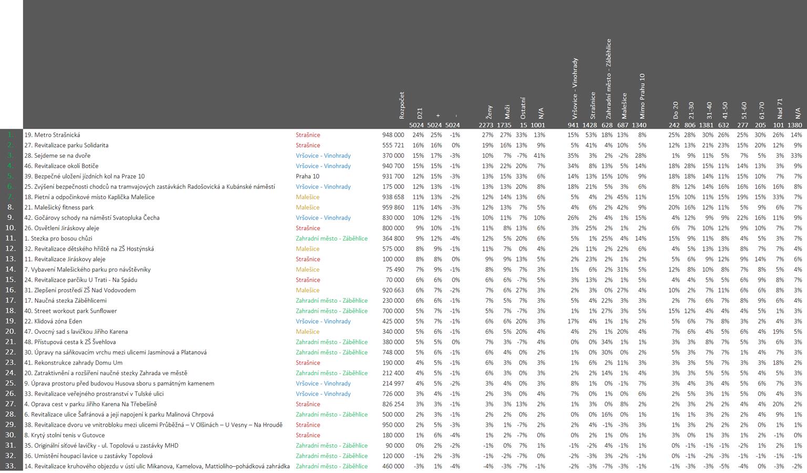The image size is (807, 473).
Task: Click the '51-60' age column header
Action: (x=744, y=110)
